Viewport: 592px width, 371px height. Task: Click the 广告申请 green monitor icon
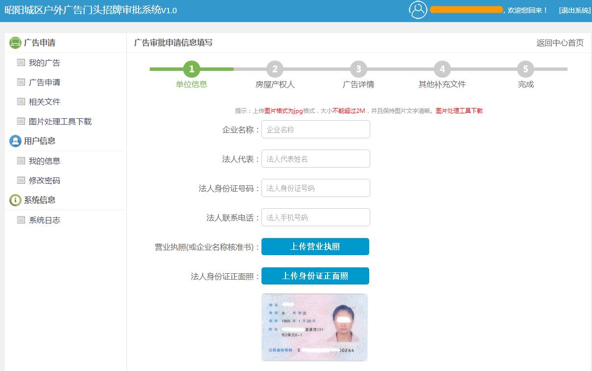14,43
